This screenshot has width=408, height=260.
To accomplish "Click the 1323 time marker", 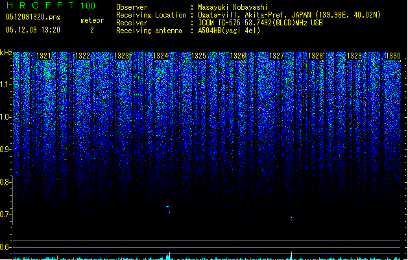I will tap(121, 56).
